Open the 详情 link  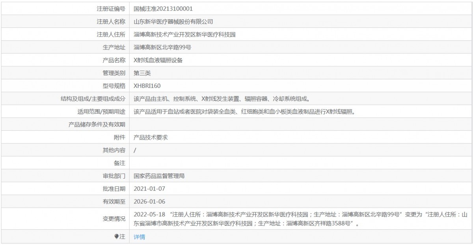click(x=140, y=237)
